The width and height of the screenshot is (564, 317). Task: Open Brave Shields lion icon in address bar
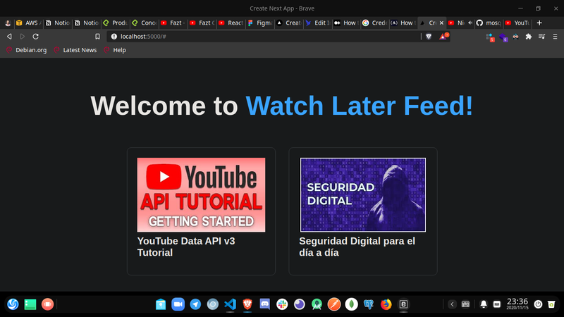click(x=429, y=37)
